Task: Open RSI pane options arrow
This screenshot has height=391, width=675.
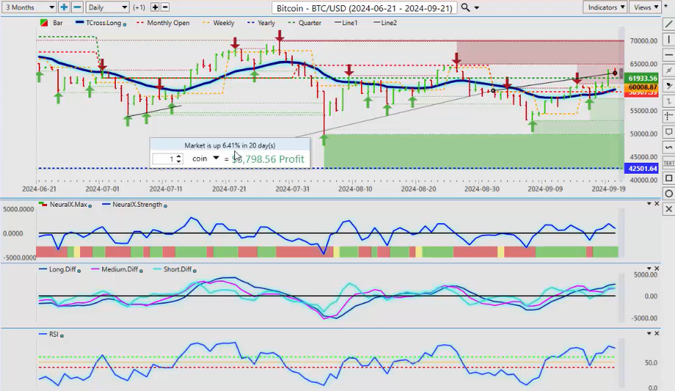Action: [x=649, y=333]
